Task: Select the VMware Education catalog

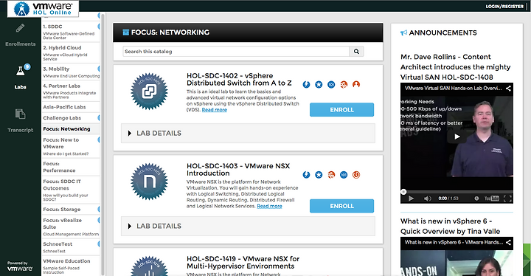Action: (71, 266)
